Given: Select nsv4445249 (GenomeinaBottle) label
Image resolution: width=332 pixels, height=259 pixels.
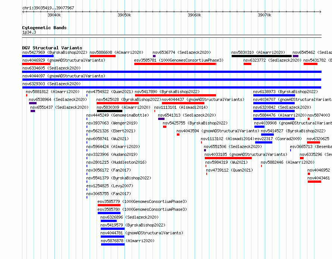Looking at the screenshot, I should [x=118, y=115].
